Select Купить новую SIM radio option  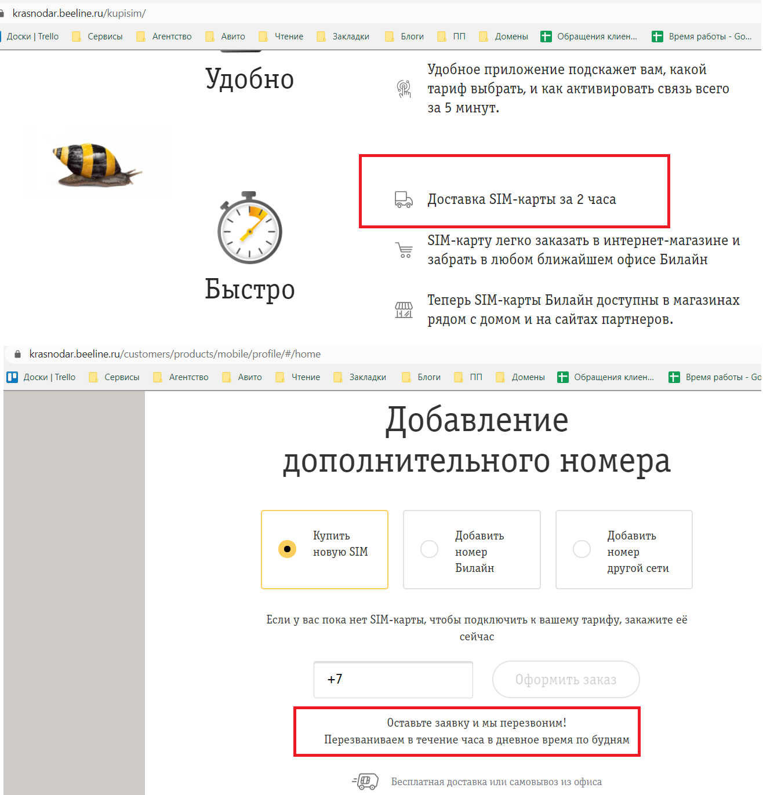tap(325, 549)
